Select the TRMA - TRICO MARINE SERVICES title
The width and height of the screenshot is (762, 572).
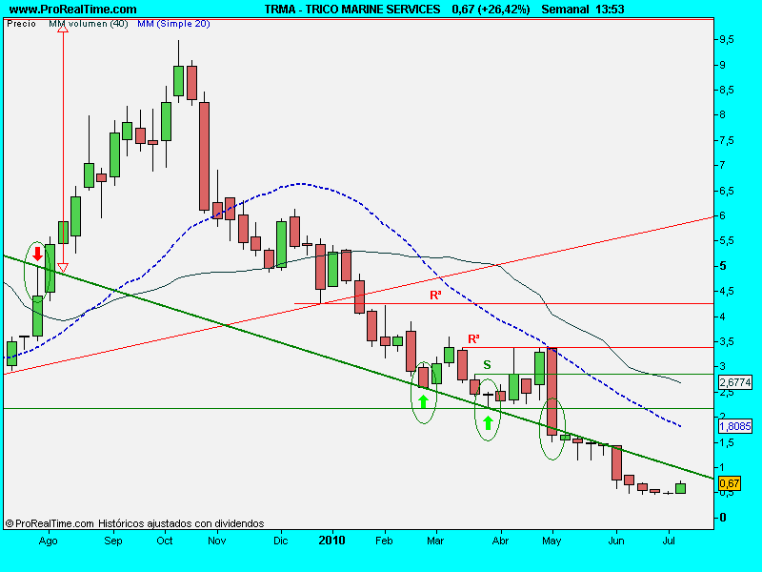[352, 10]
